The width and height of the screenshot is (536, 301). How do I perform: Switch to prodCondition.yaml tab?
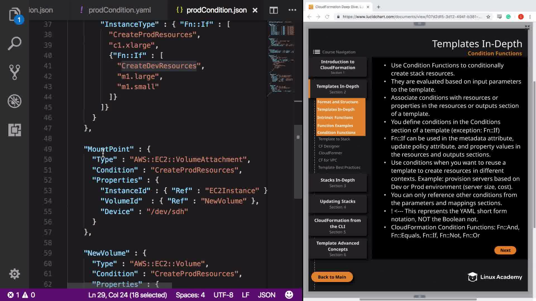tap(119, 10)
